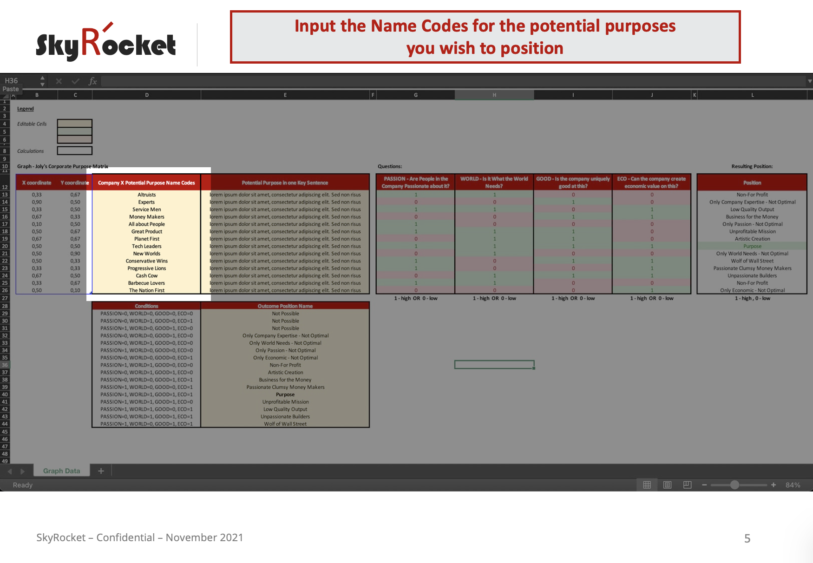This screenshot has height=563, width=813.
Task: Open the insert function fx icon
Action: [x=92, y=81]
